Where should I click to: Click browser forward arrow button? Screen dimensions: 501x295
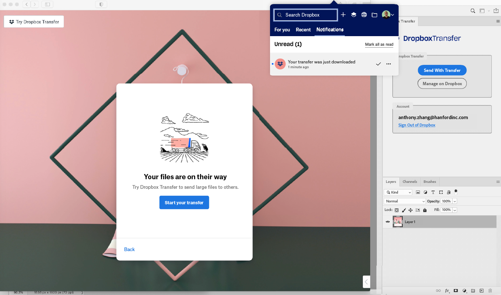click(x=35, y=4)
